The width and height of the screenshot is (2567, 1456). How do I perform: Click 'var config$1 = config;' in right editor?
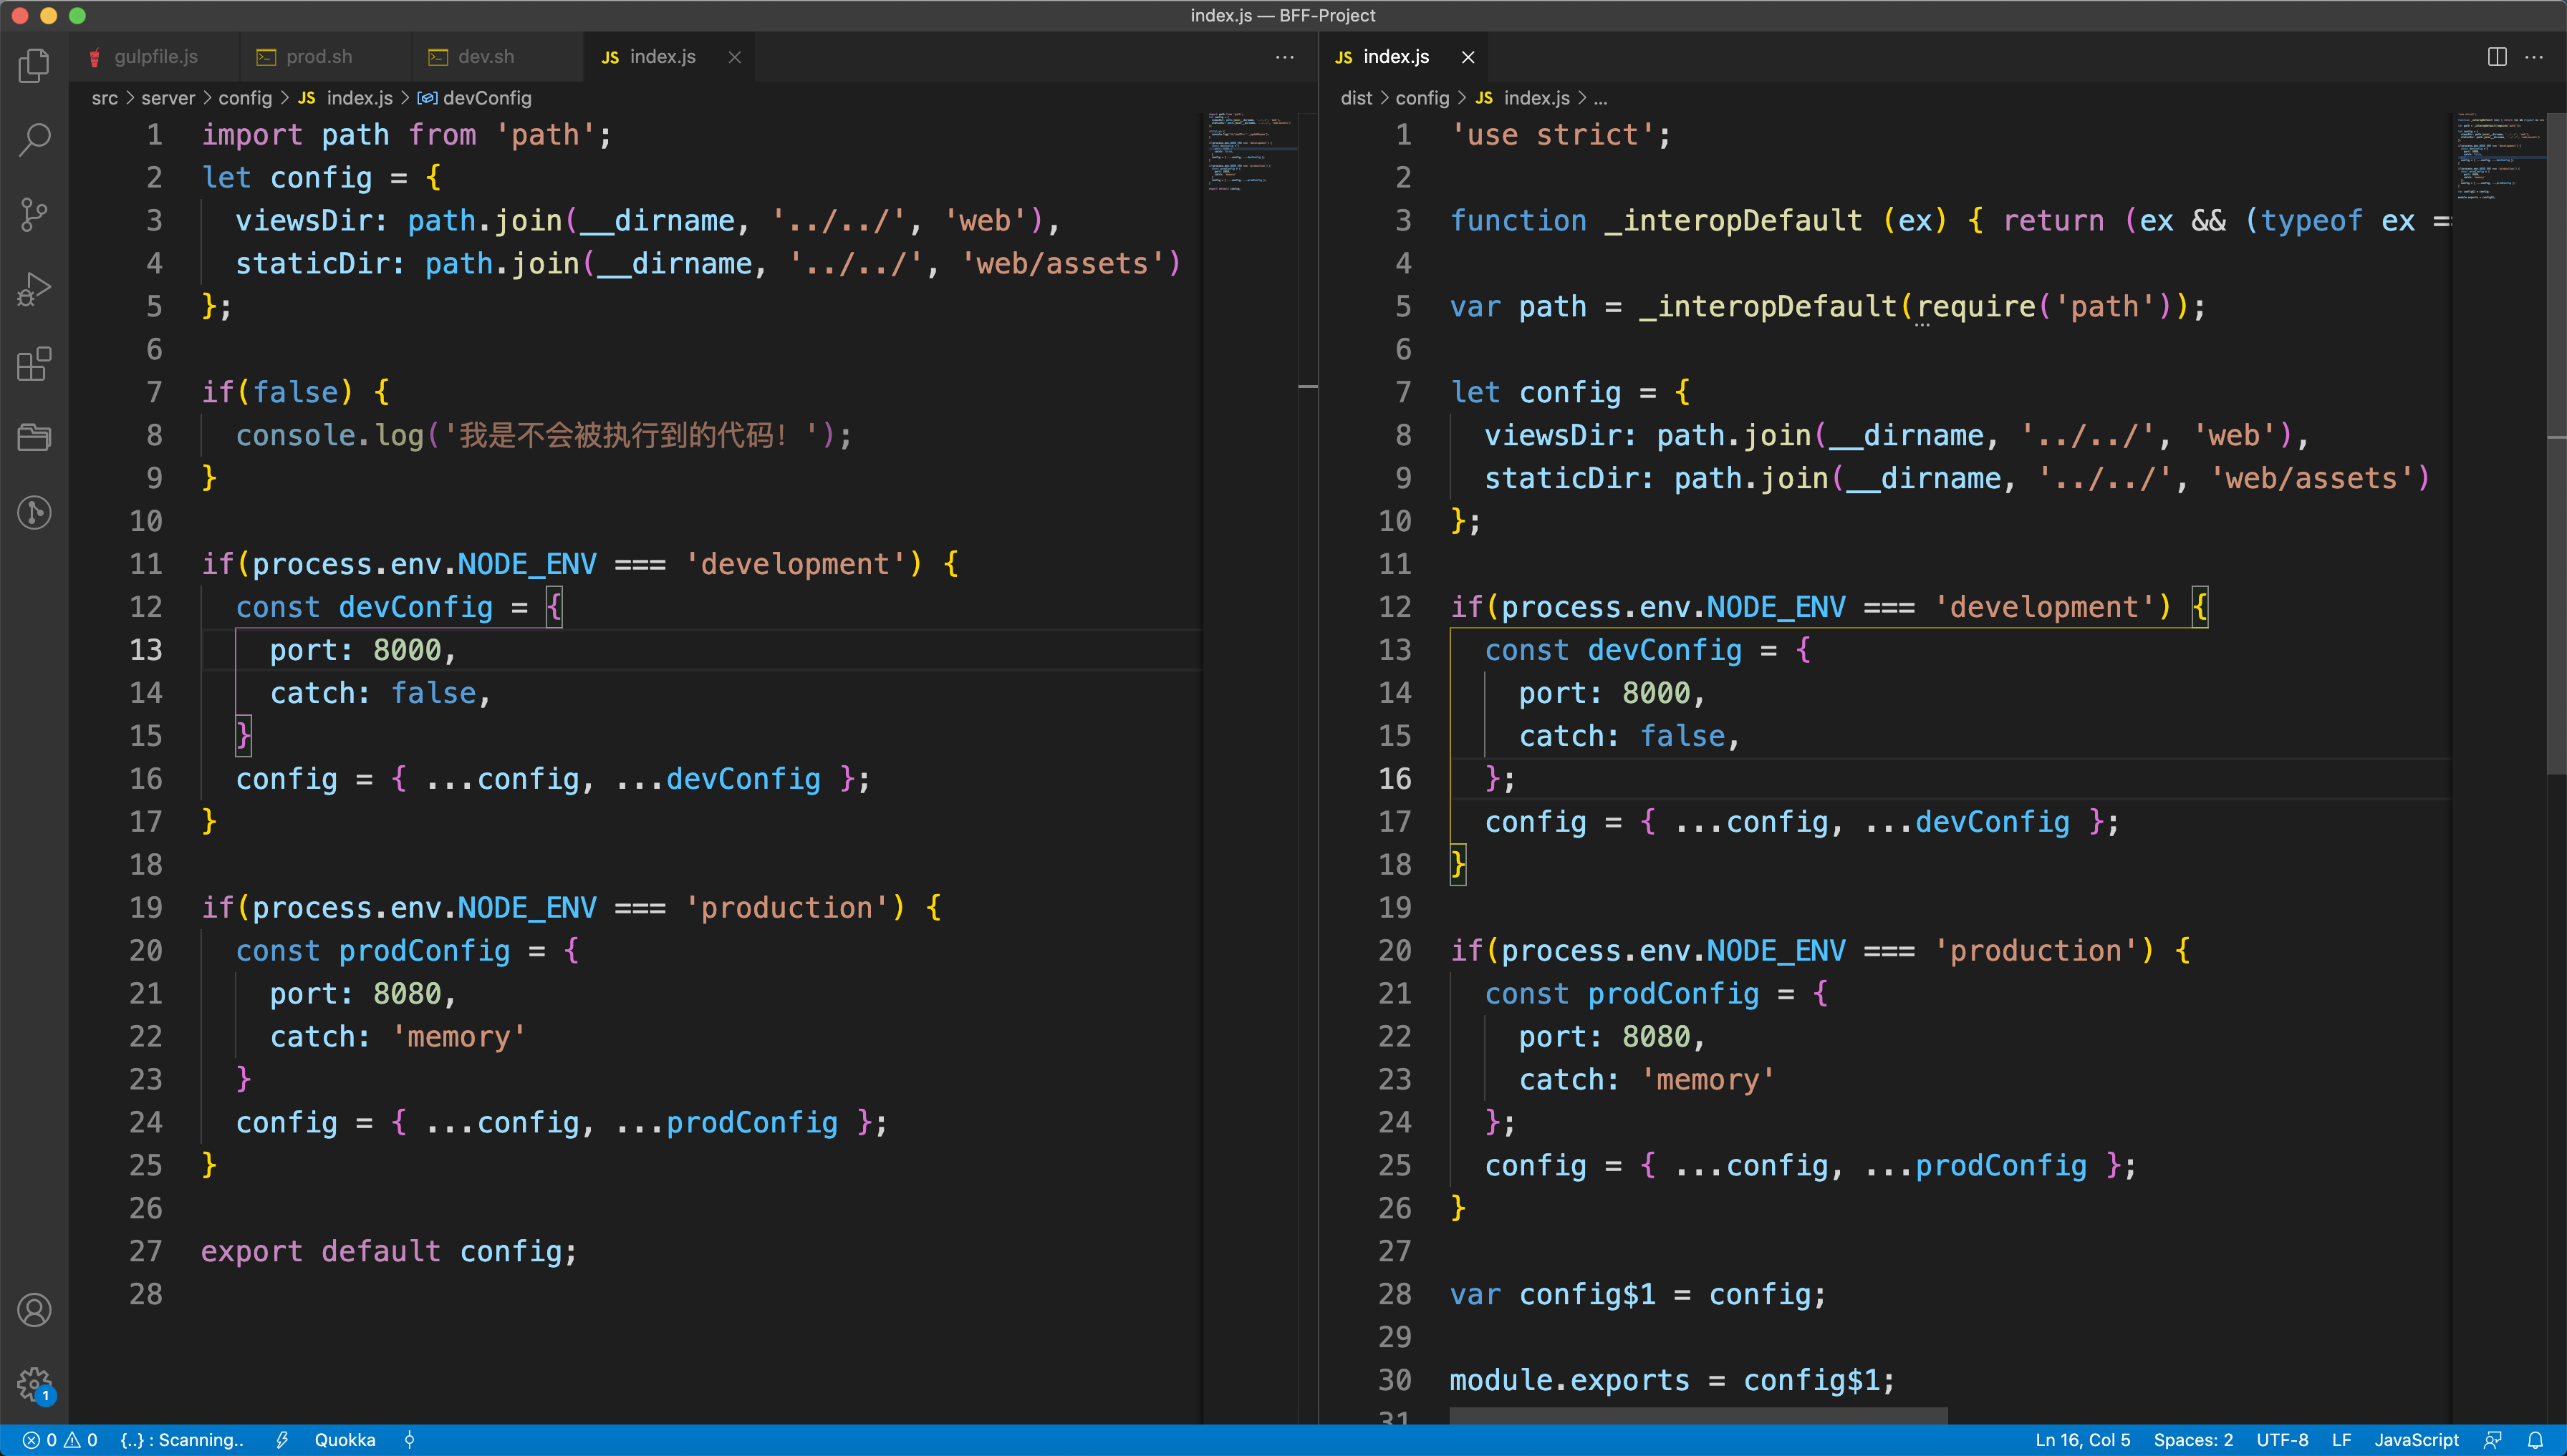[x=1637, y=1294]
